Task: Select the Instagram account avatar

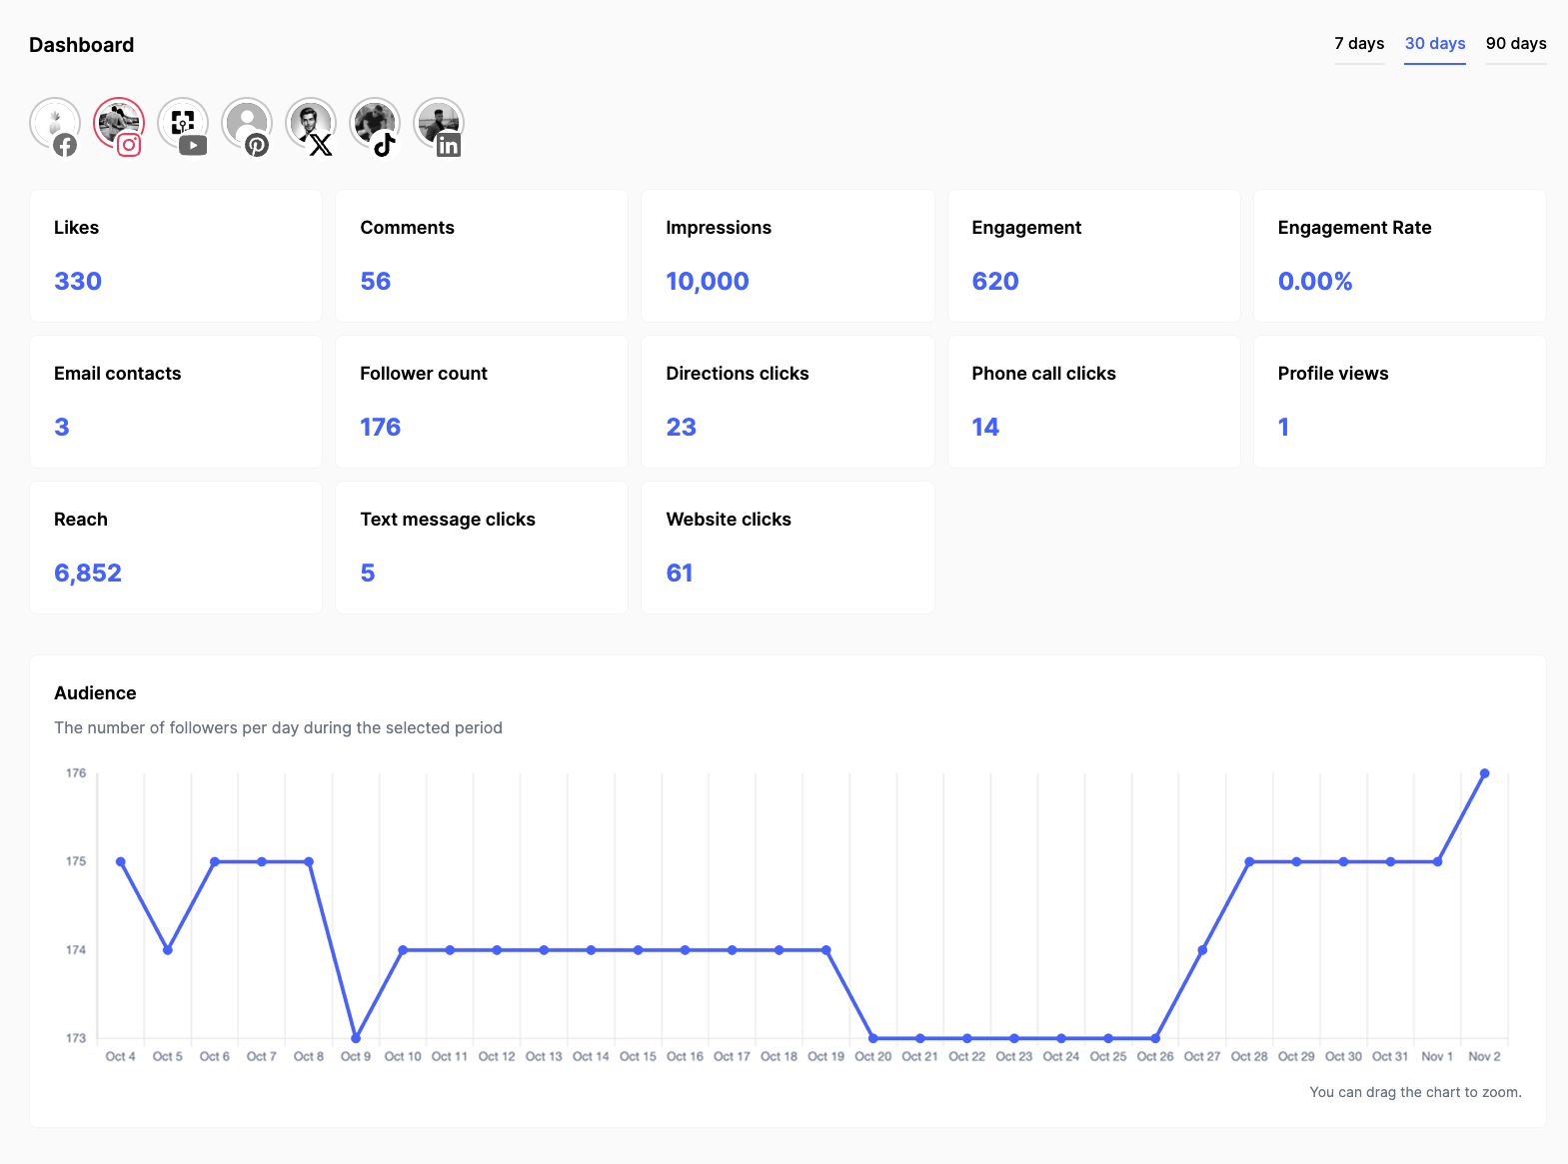Action: pos(119,124)
